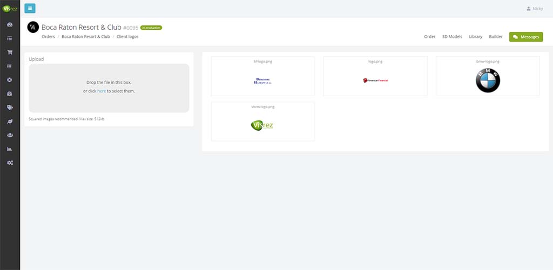Select the bhlogo.png Berkshire Hathaway thumbnail
The image size is (553, 270).
263,76
